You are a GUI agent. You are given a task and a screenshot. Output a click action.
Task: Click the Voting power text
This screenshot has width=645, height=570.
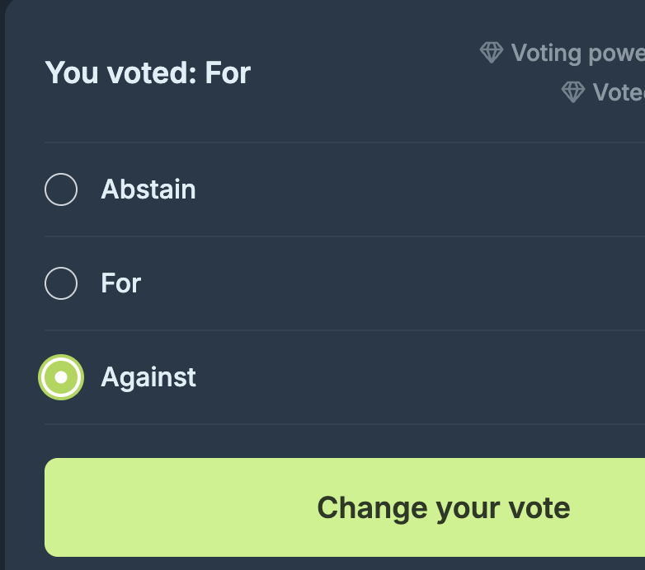(577, 53)
